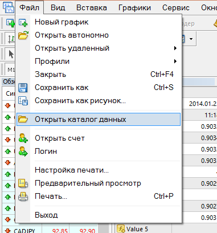This screenshot has width=217, height=233.
Task: Click the red down arrow beside CADJPY
Action: click(8, 231)
